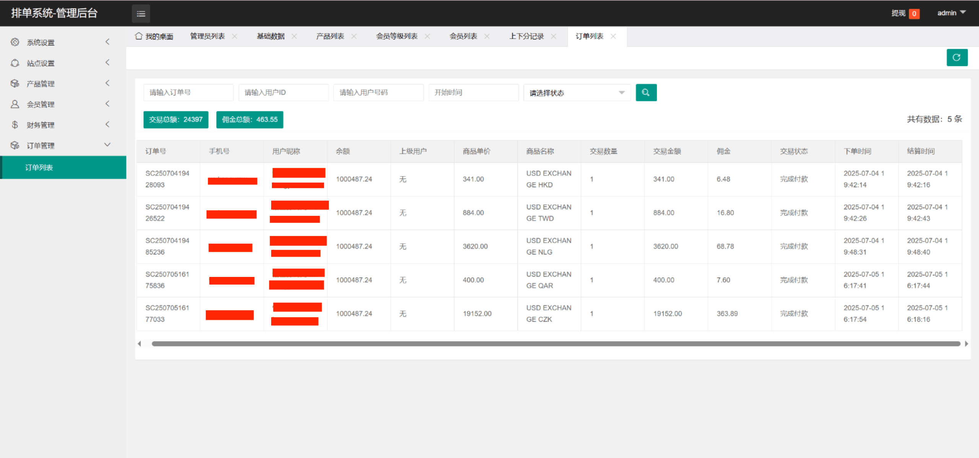Click the 我的桌面 home icon
This screenshot has height=458, width=979.
[139, 36]
